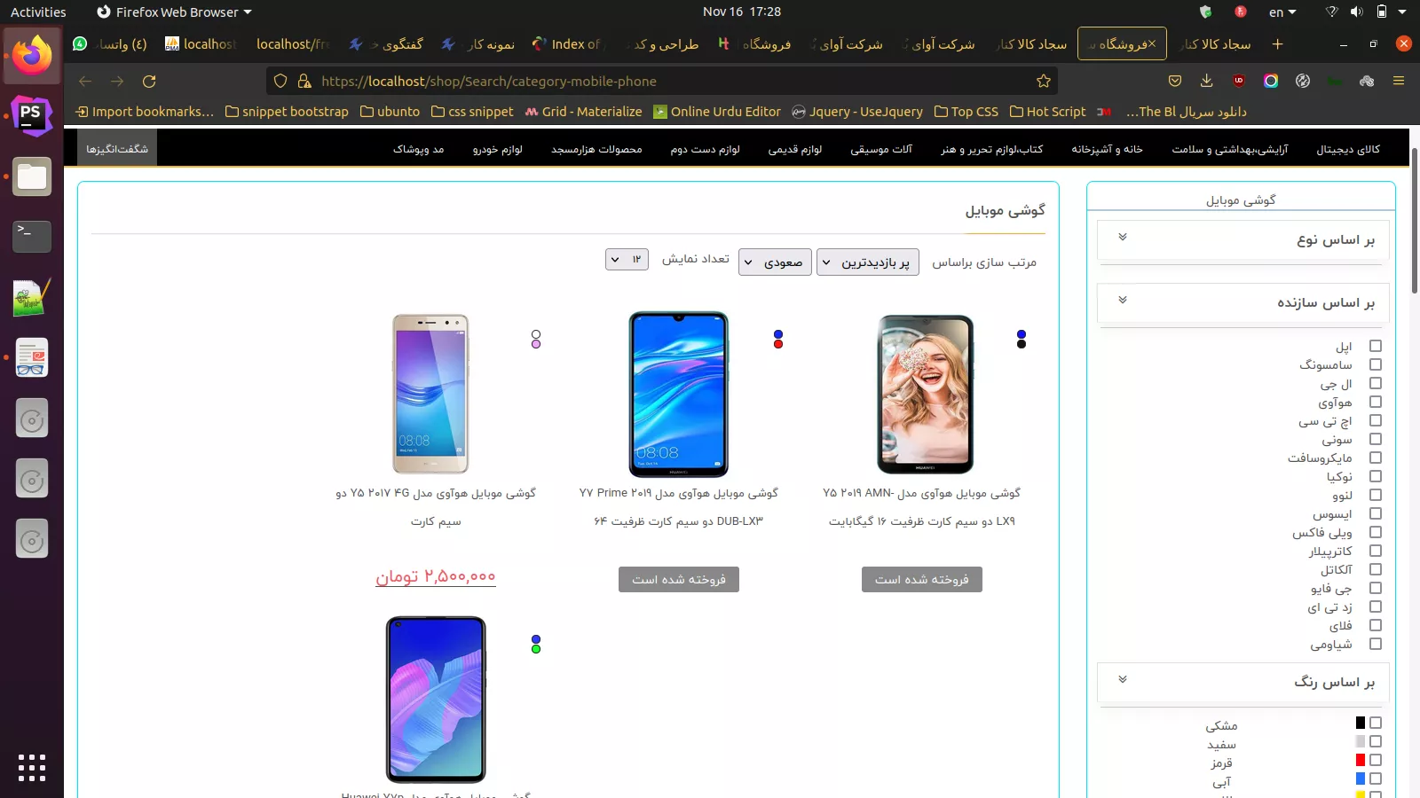The height and width of the screenshot is (798, 1420).
Task: Open the پر بازدیدترین sort dropdown
Action: [867, 262]
